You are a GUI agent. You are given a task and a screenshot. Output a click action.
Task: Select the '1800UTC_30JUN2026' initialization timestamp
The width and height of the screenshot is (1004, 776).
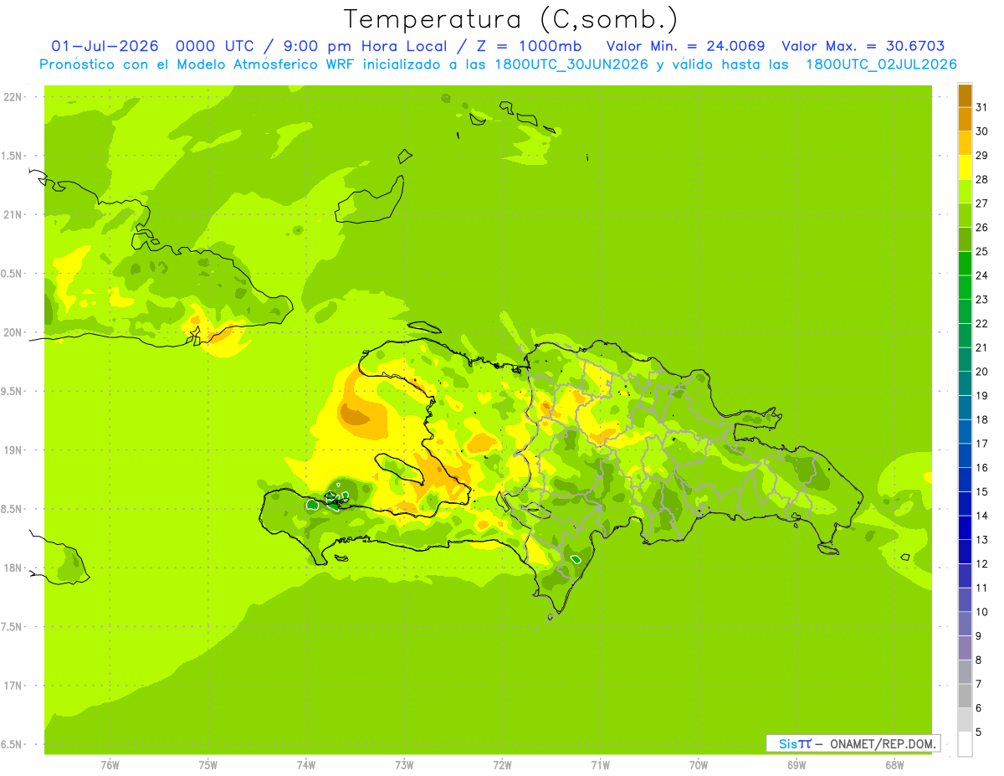click(571, 64)
